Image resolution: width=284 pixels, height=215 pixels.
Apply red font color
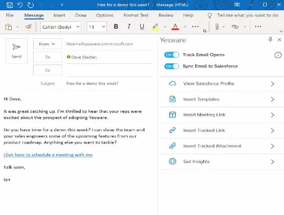(x=175, y=27)
